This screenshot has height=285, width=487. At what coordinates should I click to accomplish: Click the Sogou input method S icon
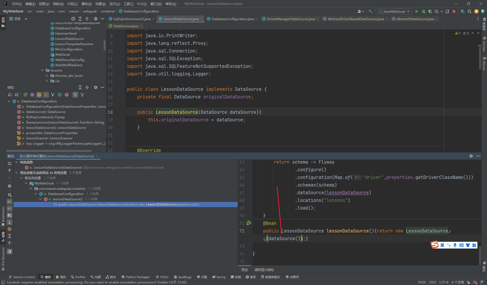(435, 245)
